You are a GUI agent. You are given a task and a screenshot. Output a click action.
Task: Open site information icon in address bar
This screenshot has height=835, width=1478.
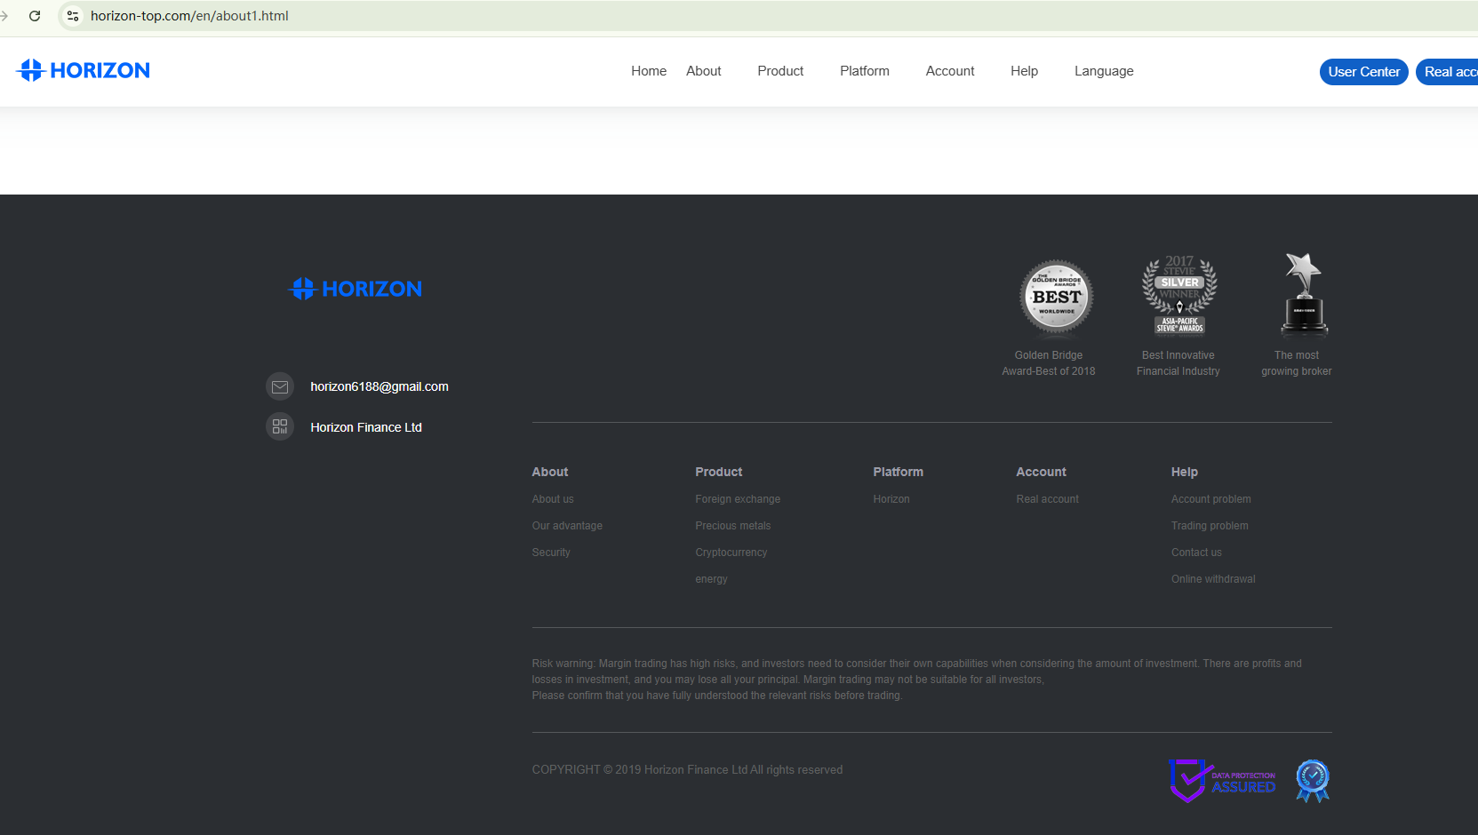click(x=73, y=16)
